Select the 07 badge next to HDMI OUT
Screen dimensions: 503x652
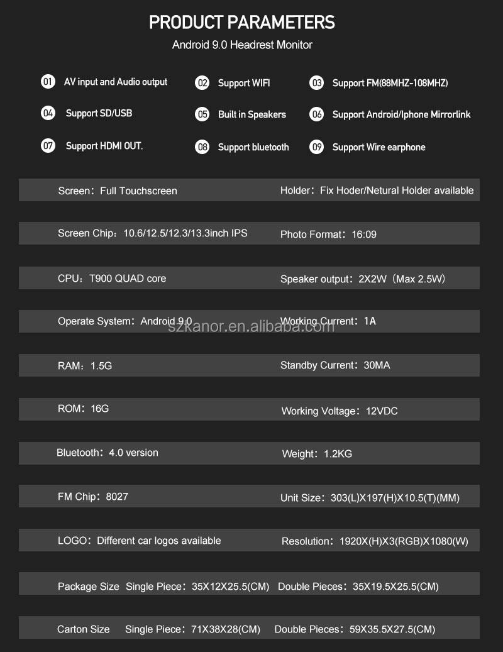(x=48, y=146)
